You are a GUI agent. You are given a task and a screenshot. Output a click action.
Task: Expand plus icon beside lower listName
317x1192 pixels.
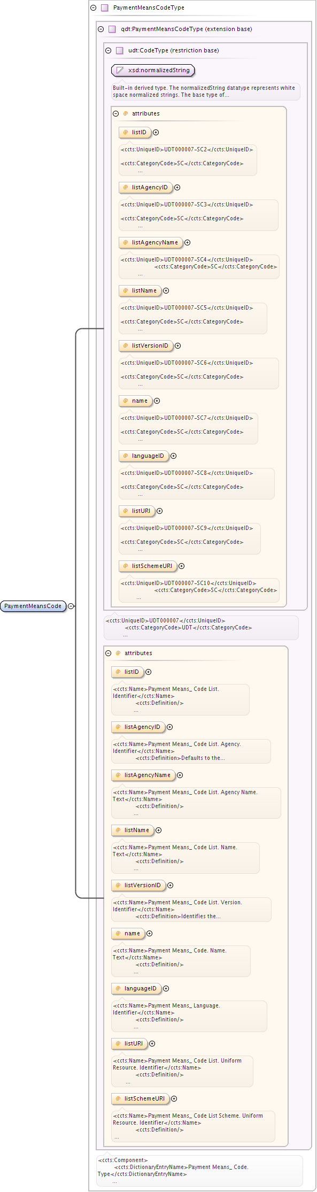click(x=159, y=830)
